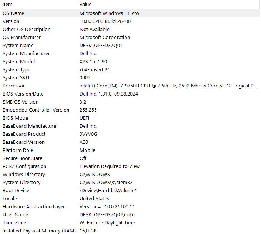Click the Windows Directory value C:\WINDOWS
This screenshot has width=261, height=234.
click(95, 175)
